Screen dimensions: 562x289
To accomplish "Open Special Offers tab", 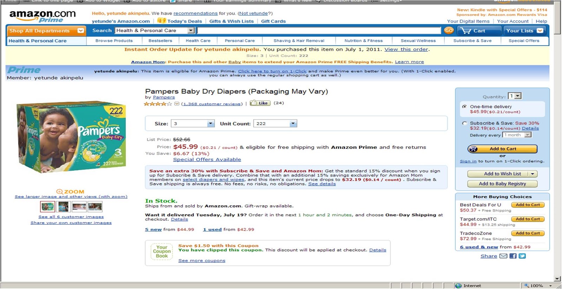I will tap(524, 41).
